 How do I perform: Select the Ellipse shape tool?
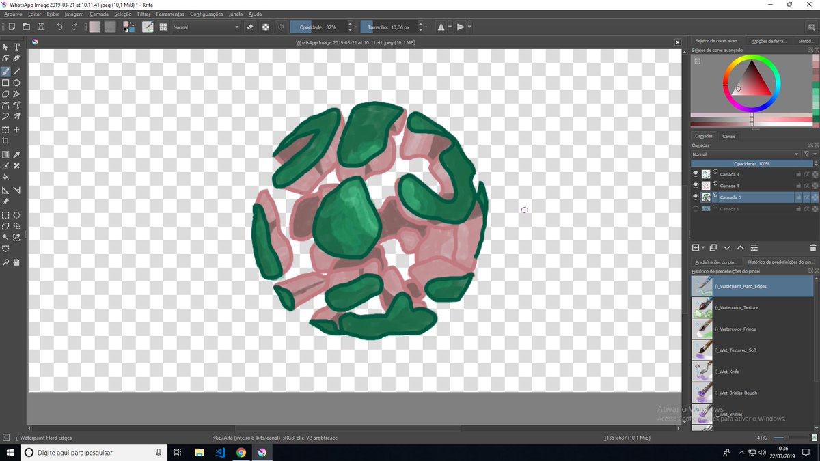16,83
